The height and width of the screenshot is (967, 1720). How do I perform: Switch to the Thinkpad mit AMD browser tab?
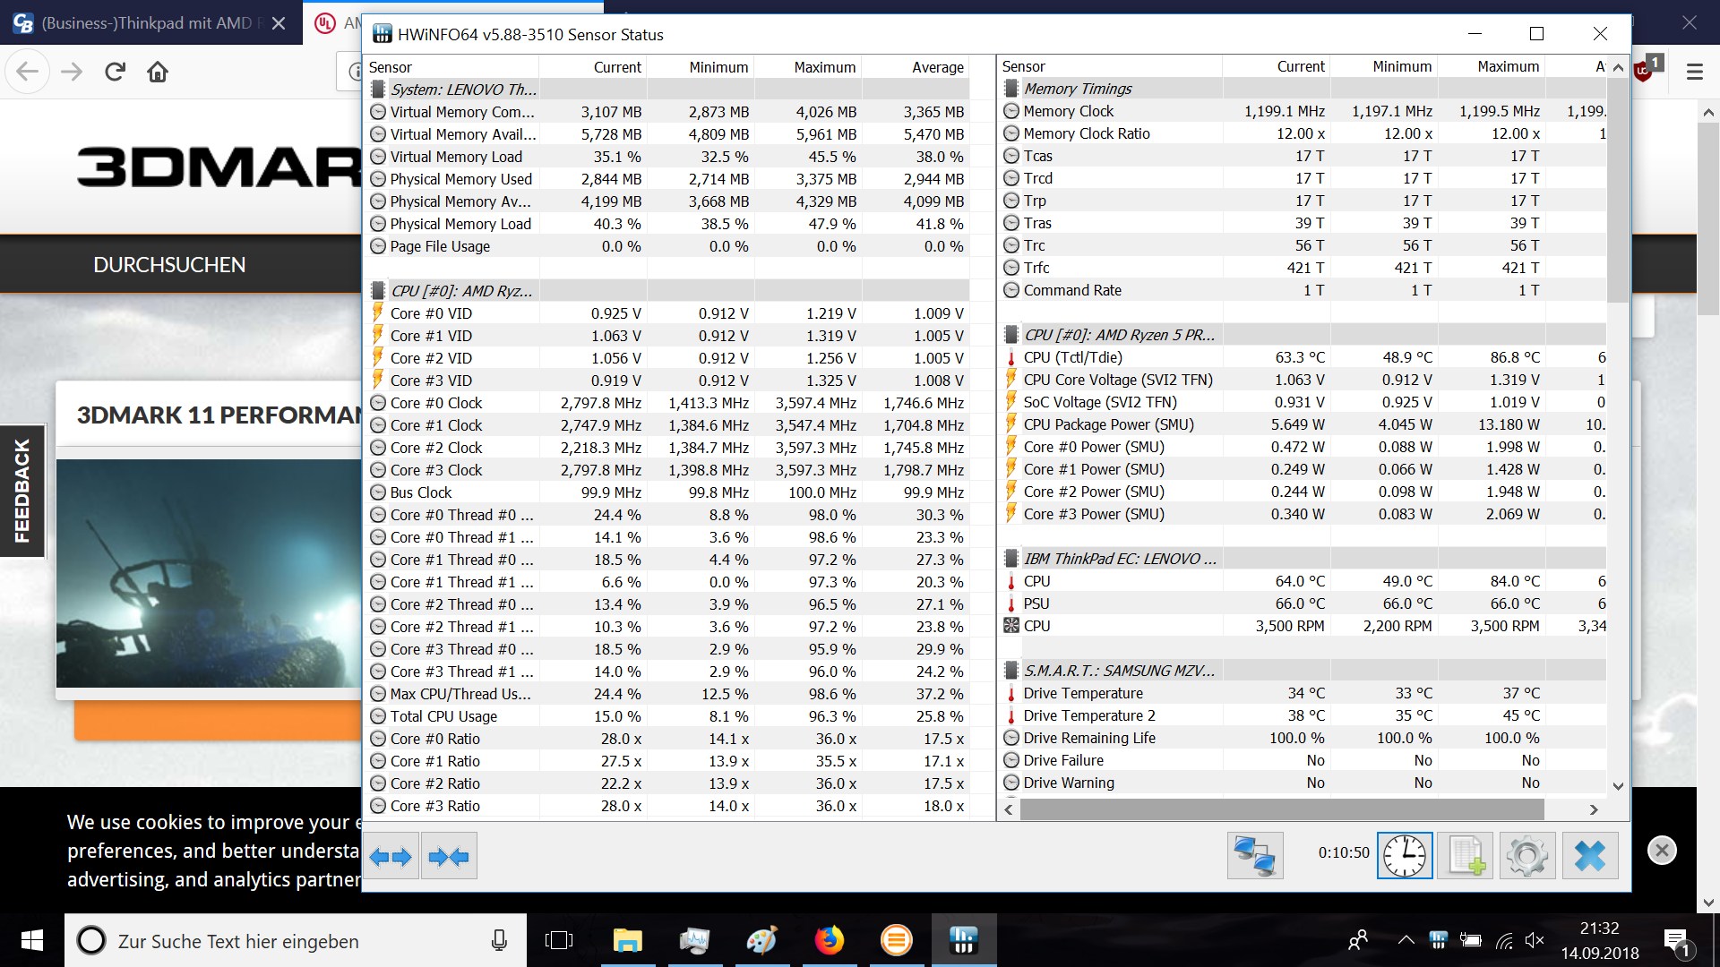[148, 22]
